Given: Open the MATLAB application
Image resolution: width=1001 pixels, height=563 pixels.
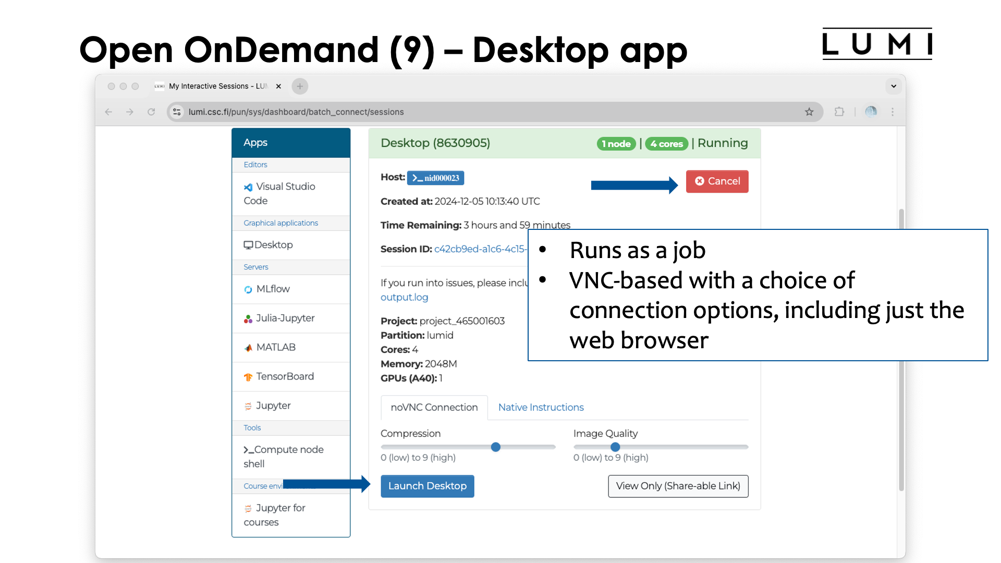Looking at the screenshot, I should click(275, 347).
